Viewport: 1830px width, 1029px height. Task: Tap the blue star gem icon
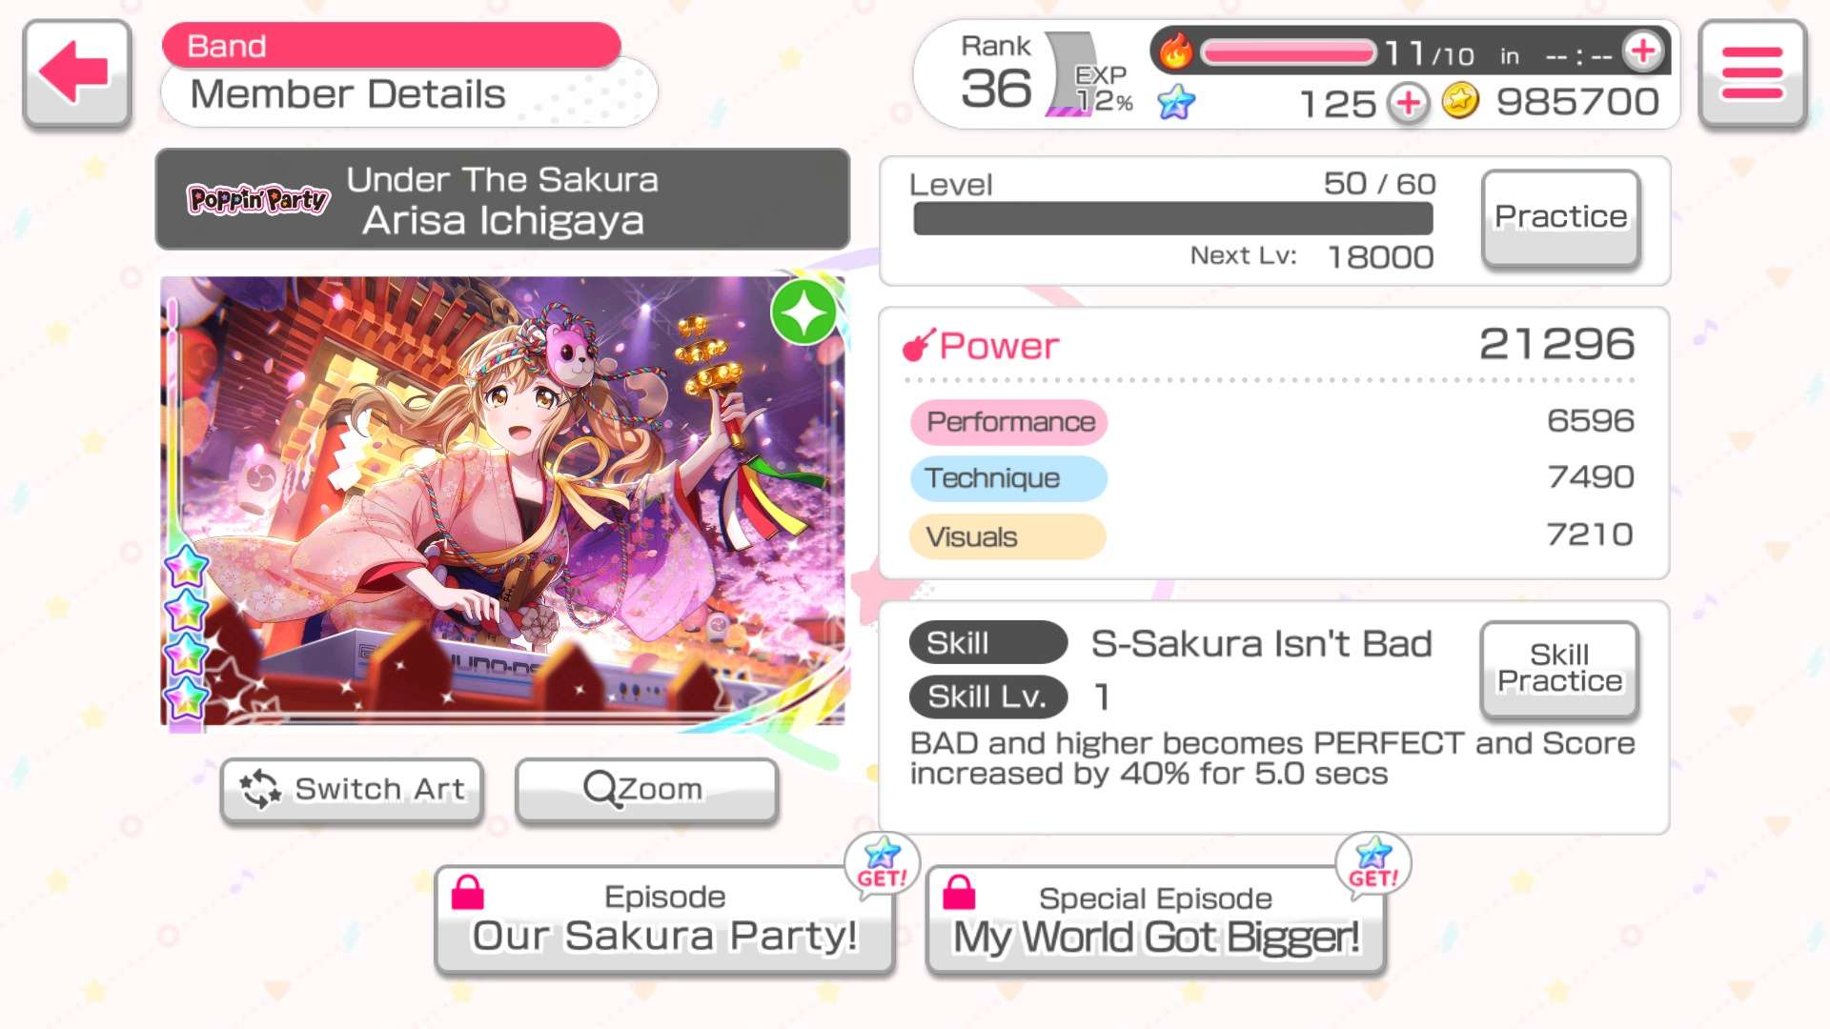coord(1176,102)
